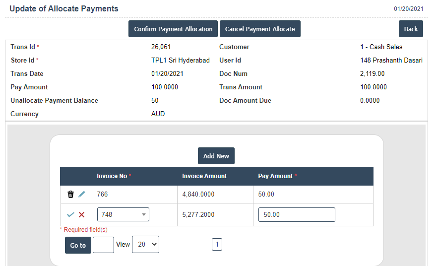Click the 4,840.0000 invoice amount cell
The image size is (436, 266).
pyautogui.click(x=198, y=195)
